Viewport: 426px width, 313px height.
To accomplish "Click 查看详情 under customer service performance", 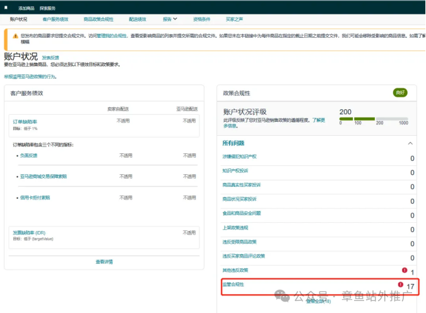I will (104, 261).
